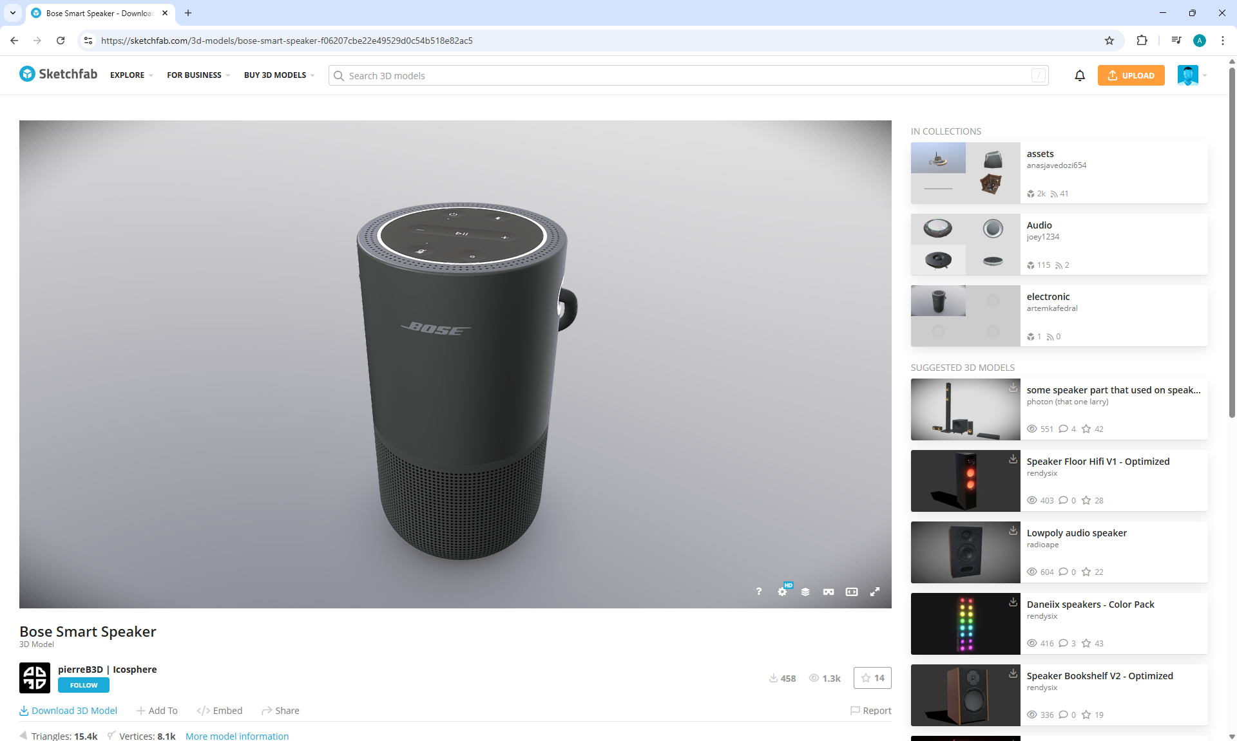Enter fullscreen mode in the 3D viewer

(875, 592)
